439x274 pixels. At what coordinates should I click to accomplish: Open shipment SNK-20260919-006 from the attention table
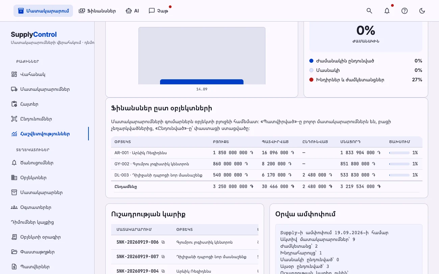(137, 242)
